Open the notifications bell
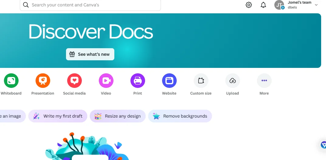This screenshot has width=326, height=160. tap(263, 5)
